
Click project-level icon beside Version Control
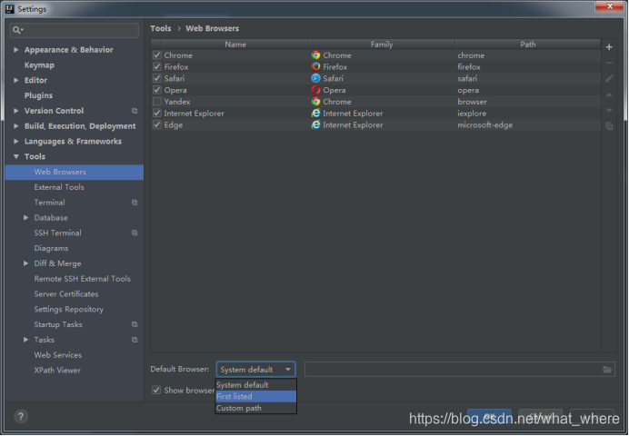(x=135, y=111)
